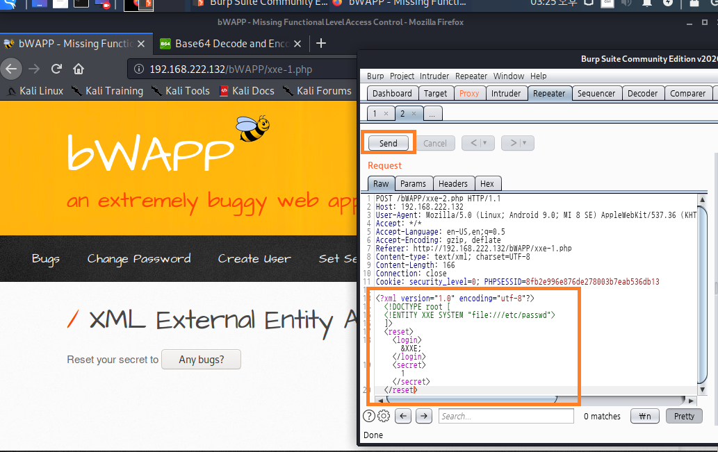This screenshot has height=452, width=718.
Task: Open the search settings gear icon
Action: (x=384, y=416)
